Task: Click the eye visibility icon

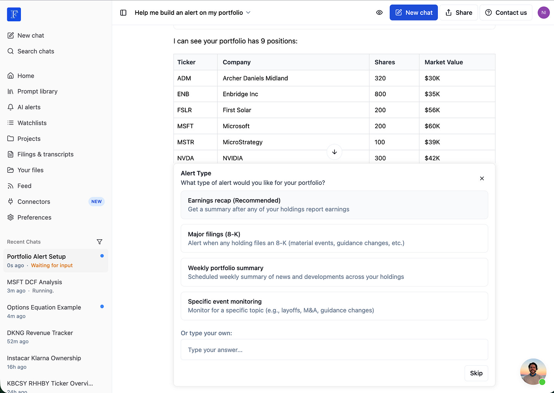Action: click(379, 13)
